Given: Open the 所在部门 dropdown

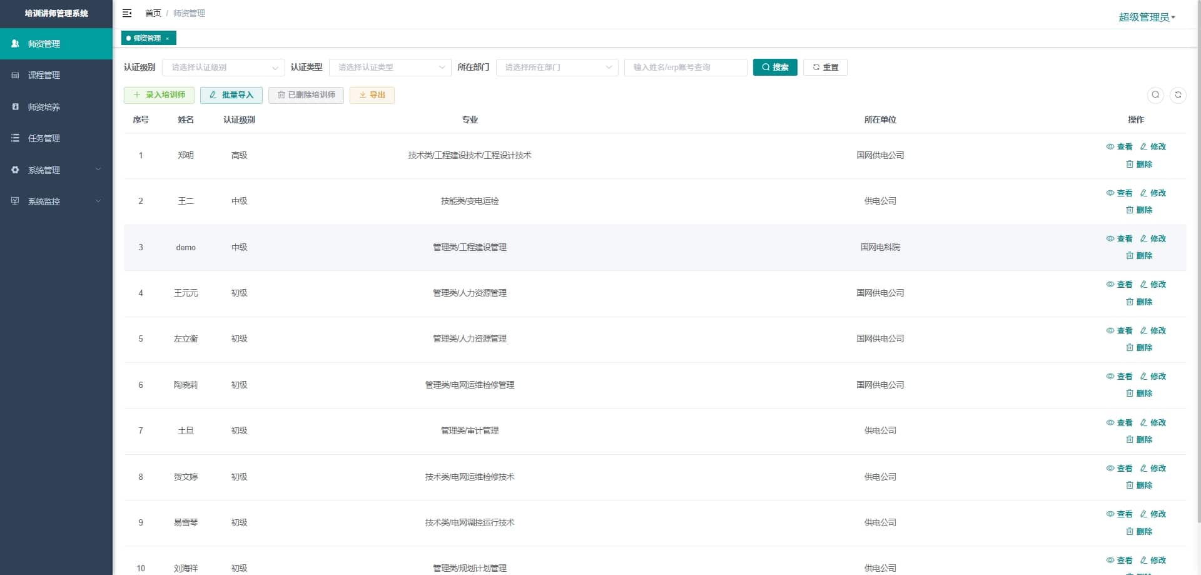Looking at the screenshot, I should pos(557,68).
